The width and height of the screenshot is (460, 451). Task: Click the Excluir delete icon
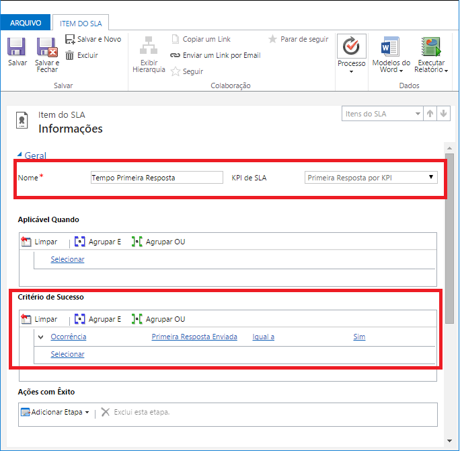pyautogui.click(x=71, y=55)
